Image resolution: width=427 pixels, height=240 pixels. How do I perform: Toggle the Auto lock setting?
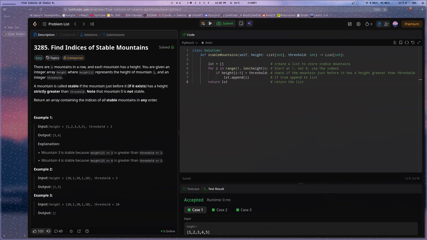point(207,43)
